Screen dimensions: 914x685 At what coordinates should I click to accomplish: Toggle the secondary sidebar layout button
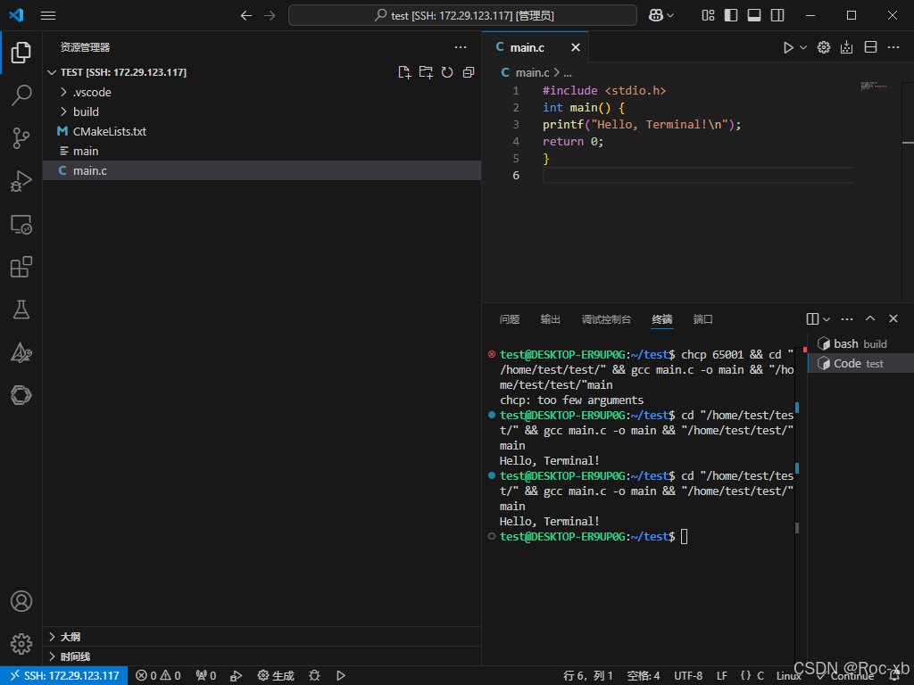pos(777,15)
